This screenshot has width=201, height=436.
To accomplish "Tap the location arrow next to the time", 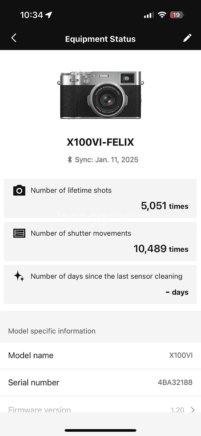I will (x=49, y=15).
